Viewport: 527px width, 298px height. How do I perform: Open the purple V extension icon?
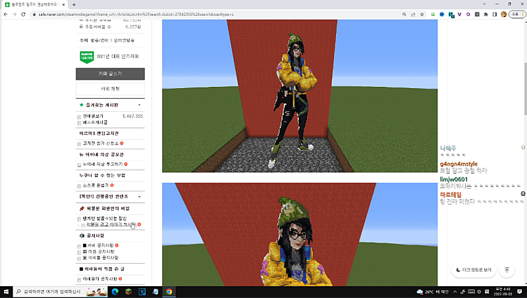[x=459, y=14]
